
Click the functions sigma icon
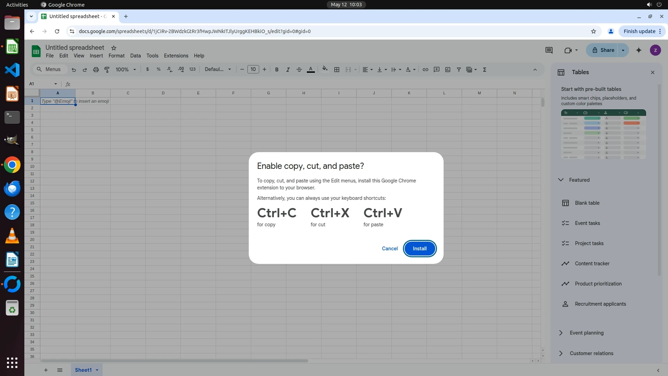[x=484, y=70]
